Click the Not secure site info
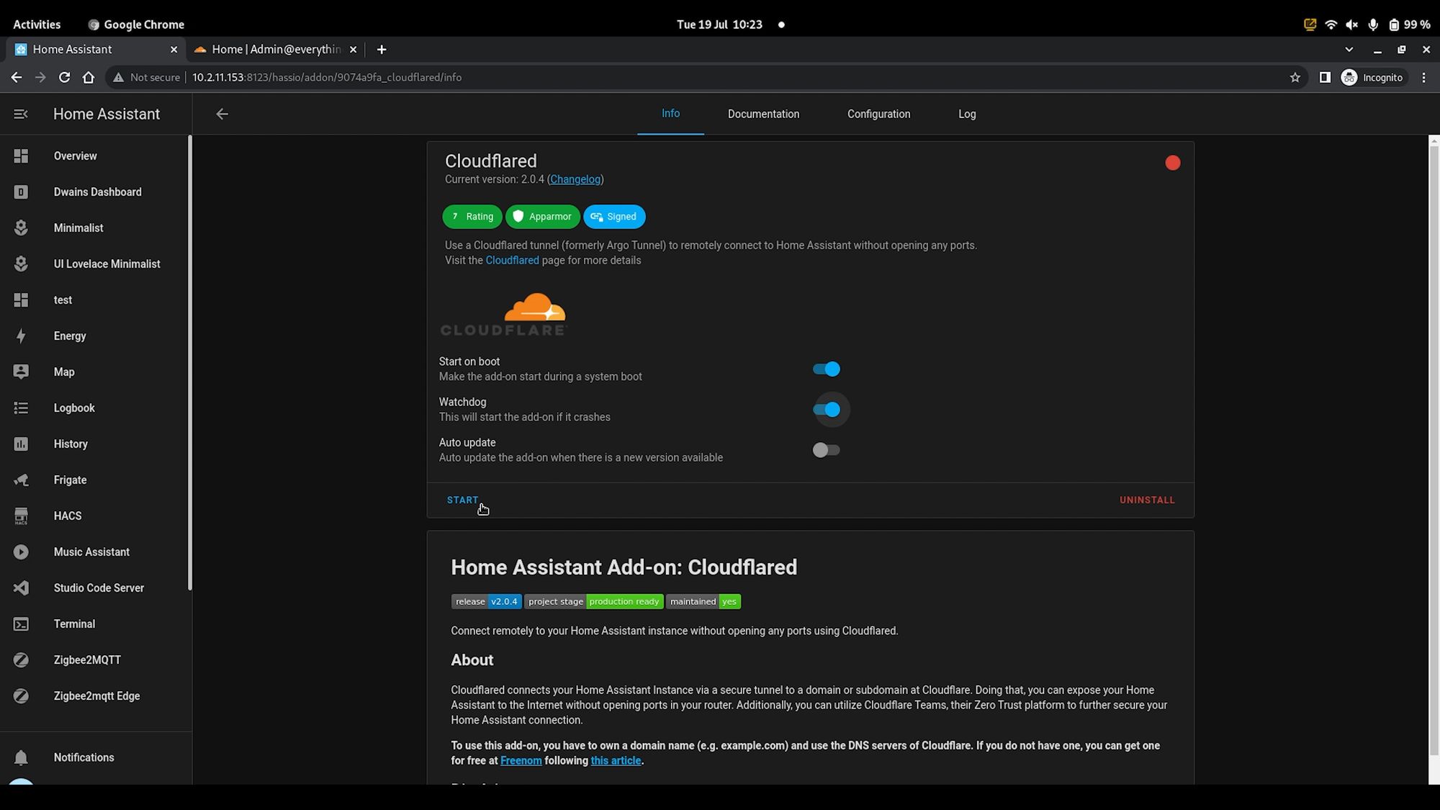The image size is (1440, 810). (x=146, y=77)
